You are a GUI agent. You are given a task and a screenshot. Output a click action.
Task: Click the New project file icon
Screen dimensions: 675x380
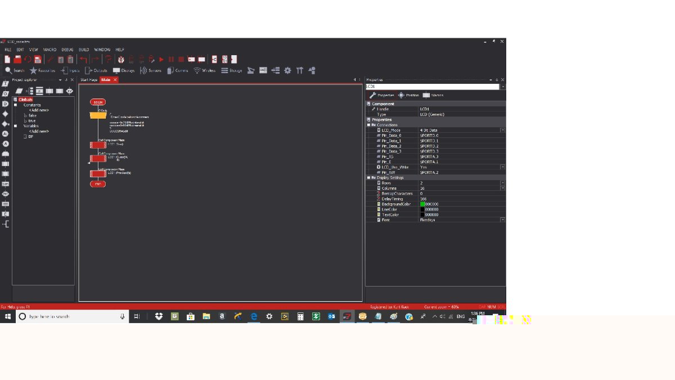(7, 59)
